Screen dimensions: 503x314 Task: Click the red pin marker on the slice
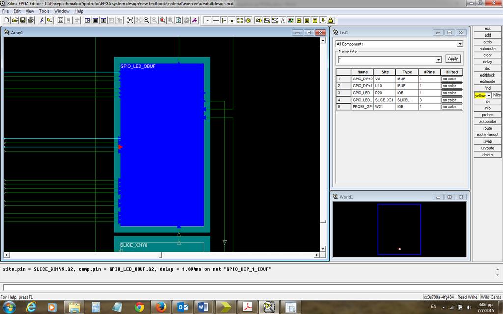[x=120, y=147]
